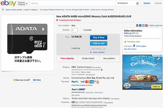This screenshot has width=163, height=108.
Task: Share item on Facebook icon
Action: point(140,25)
